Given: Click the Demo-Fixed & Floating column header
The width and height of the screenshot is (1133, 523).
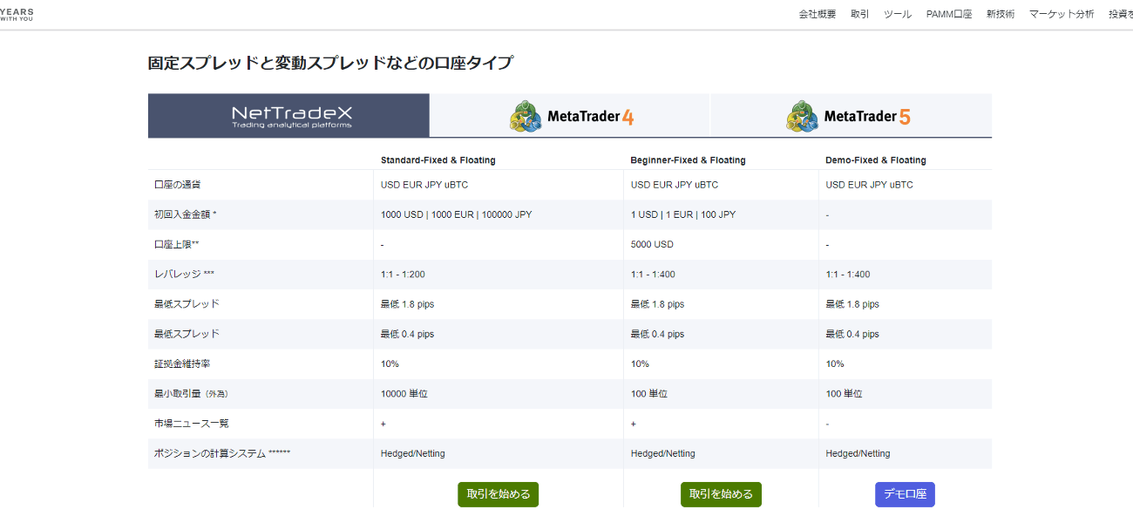Looking at the screenshot, I should click(876, 160).
